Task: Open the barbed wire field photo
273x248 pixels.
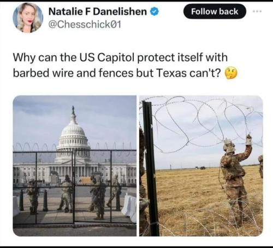Action: (x=201, y=166)
